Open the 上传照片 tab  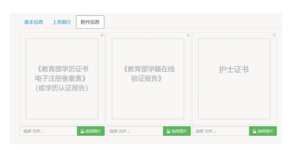click(62, 22)
